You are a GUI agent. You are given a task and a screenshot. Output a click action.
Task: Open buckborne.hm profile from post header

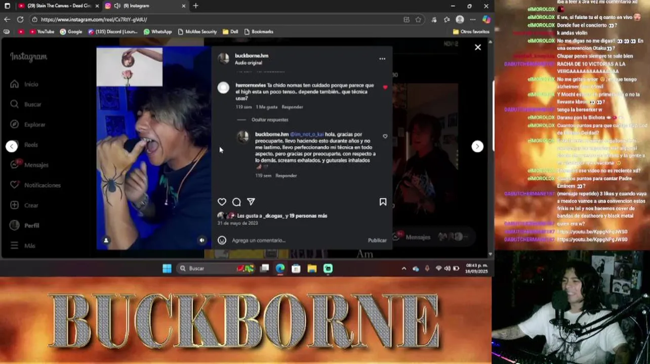tap(252, 56)
